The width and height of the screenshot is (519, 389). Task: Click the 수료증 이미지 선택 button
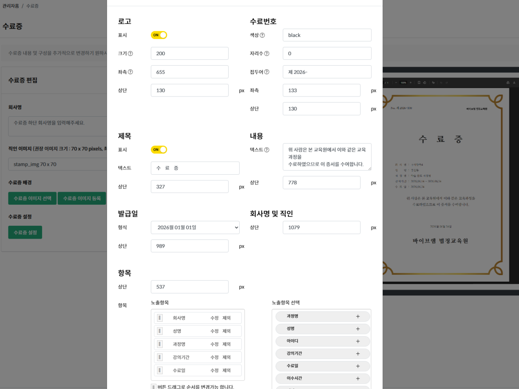32,198
